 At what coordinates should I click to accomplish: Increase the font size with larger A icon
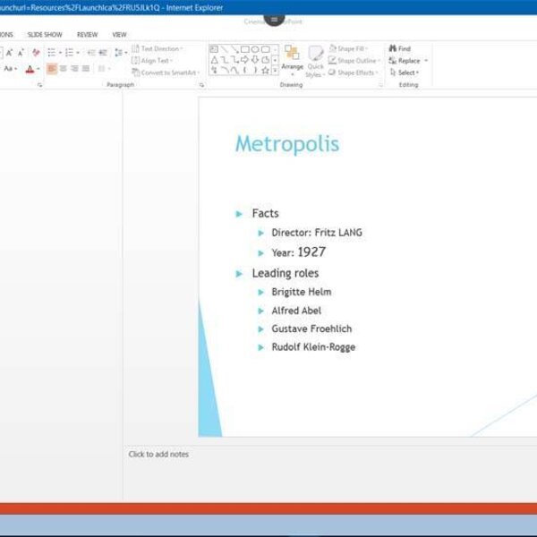pos(9,53)
